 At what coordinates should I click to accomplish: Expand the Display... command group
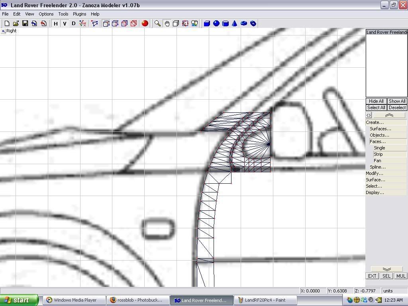click(x=375, y=192)
